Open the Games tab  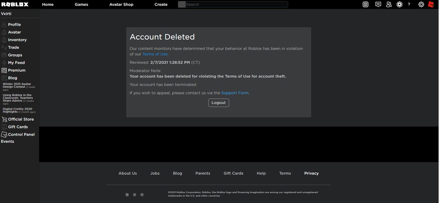81,4
